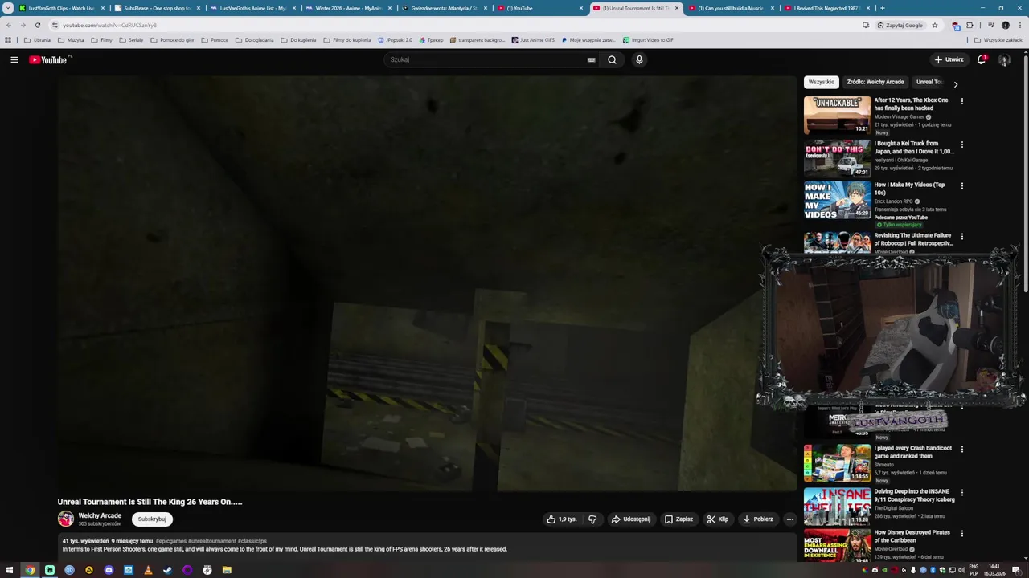Open Discord from the taskbar
The image size is (1029, 578).
(109, 570)
